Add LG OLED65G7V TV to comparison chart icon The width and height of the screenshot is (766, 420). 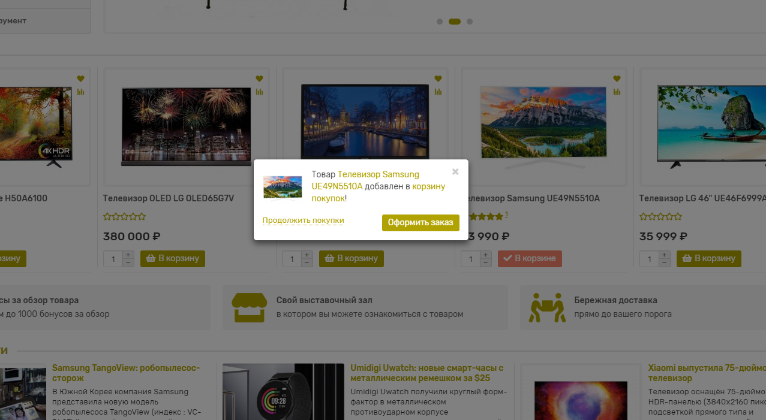pyautogui.click(x=259, y=92)
